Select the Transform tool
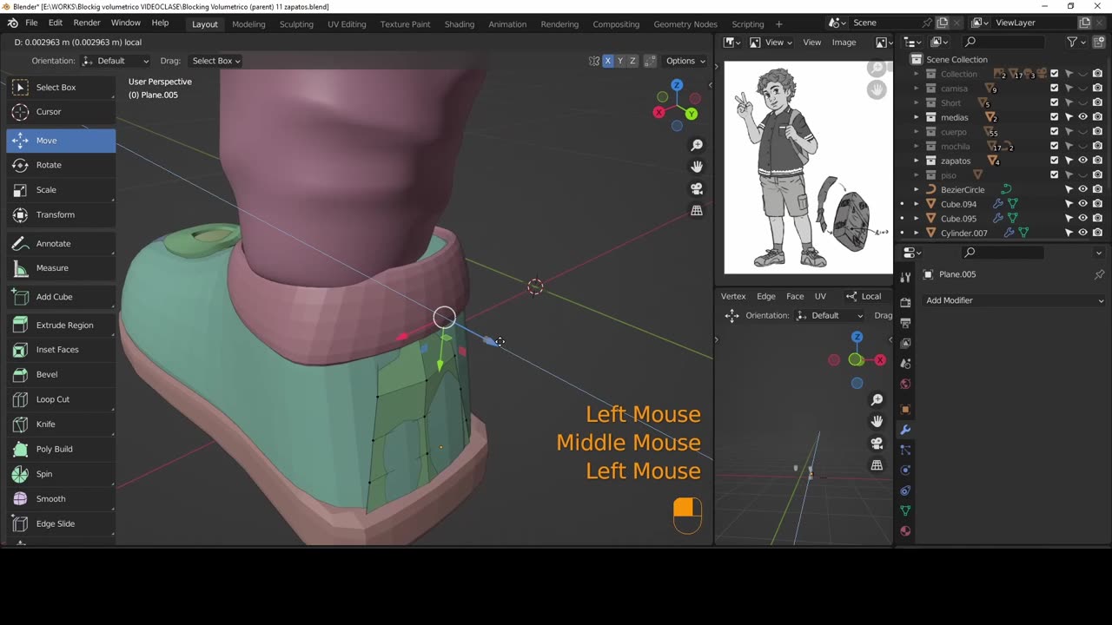Image resolution: width=1112 pixels, height=625 pixels. (61, 214)
